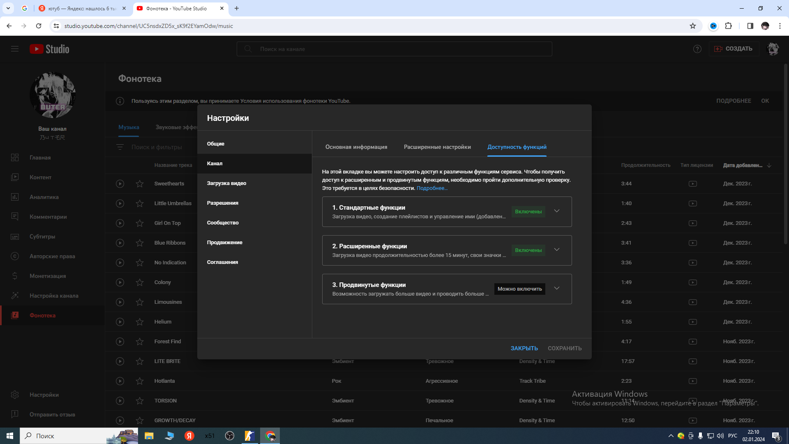
Task: Play the Girl On Top track
Action: tap(120, 223)
